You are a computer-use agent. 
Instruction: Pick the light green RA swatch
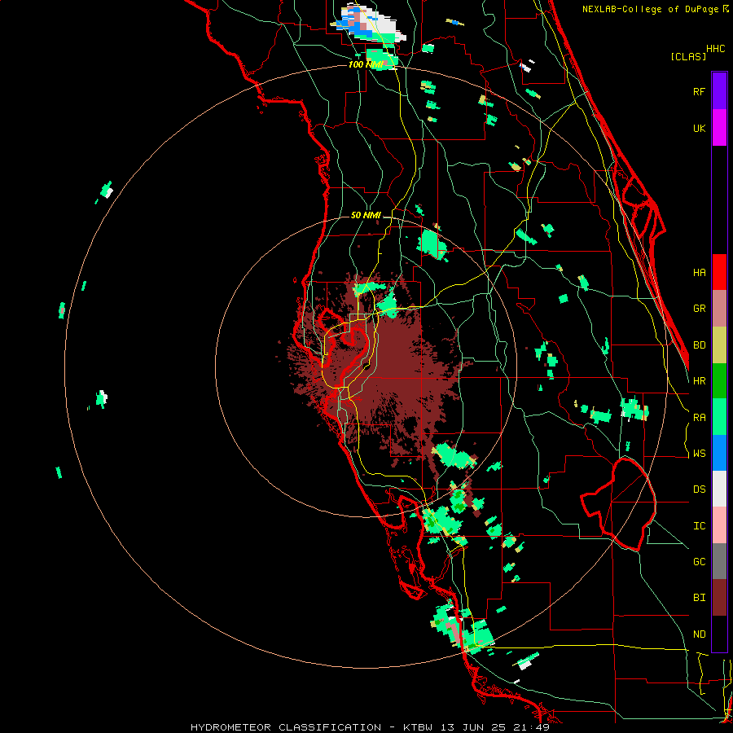click(719, 417)
